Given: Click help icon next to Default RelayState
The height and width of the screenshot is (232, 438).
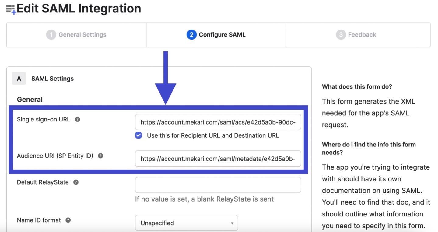Looking at the screenshot, I should point(76,182).
